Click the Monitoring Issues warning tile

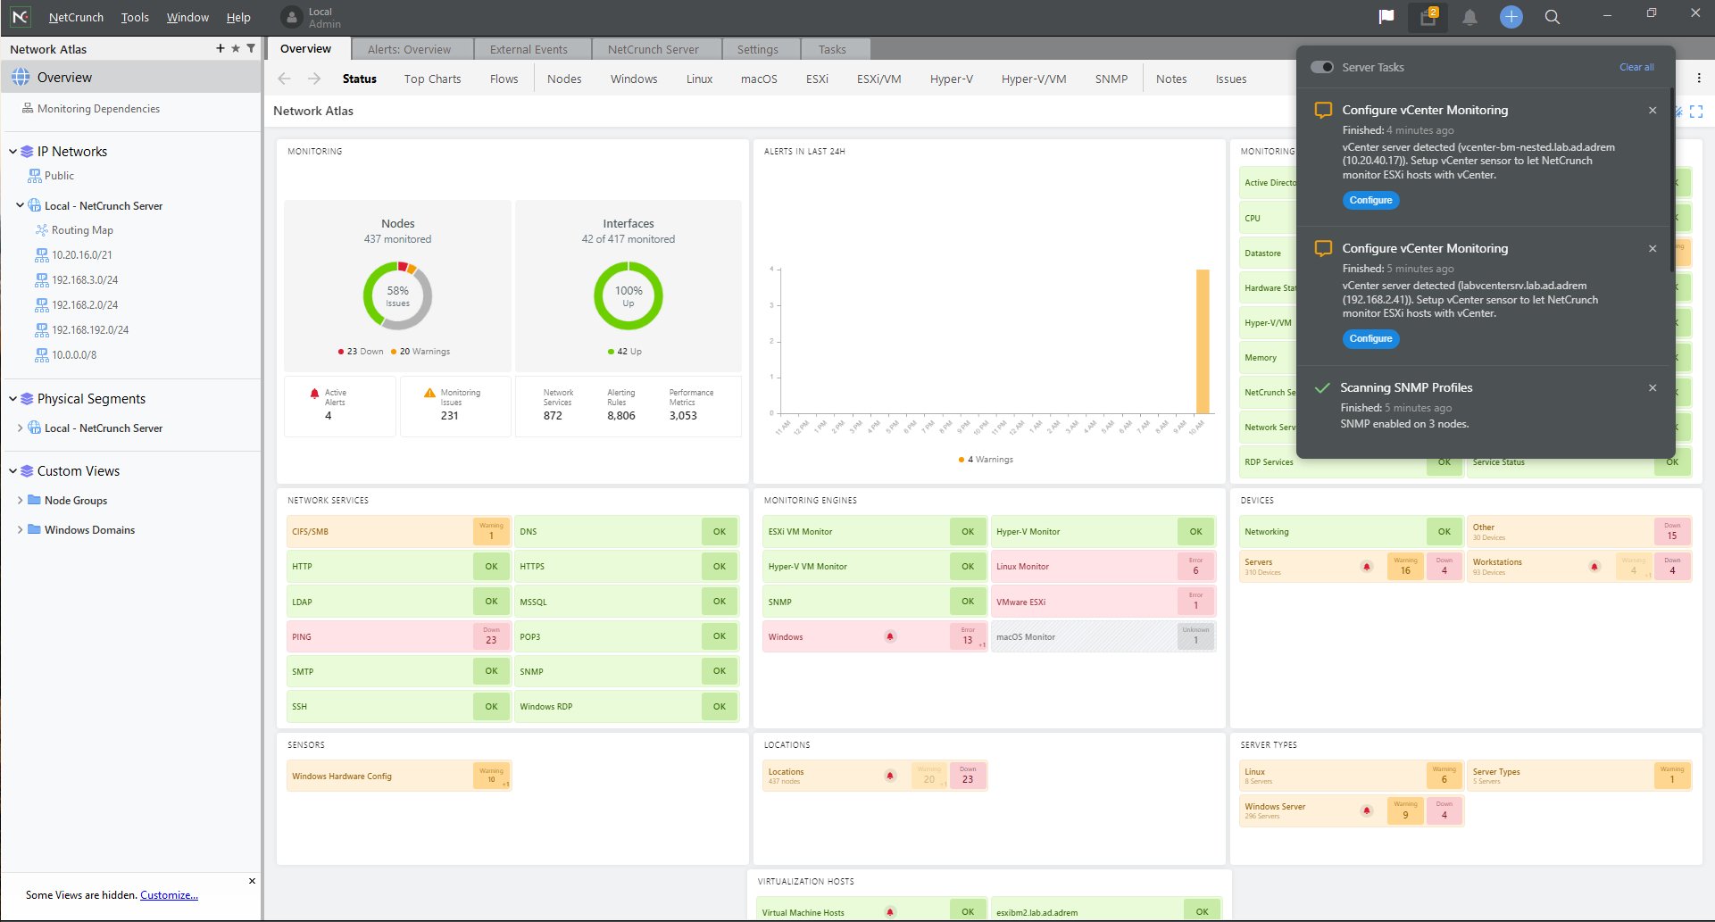point(455,404)
